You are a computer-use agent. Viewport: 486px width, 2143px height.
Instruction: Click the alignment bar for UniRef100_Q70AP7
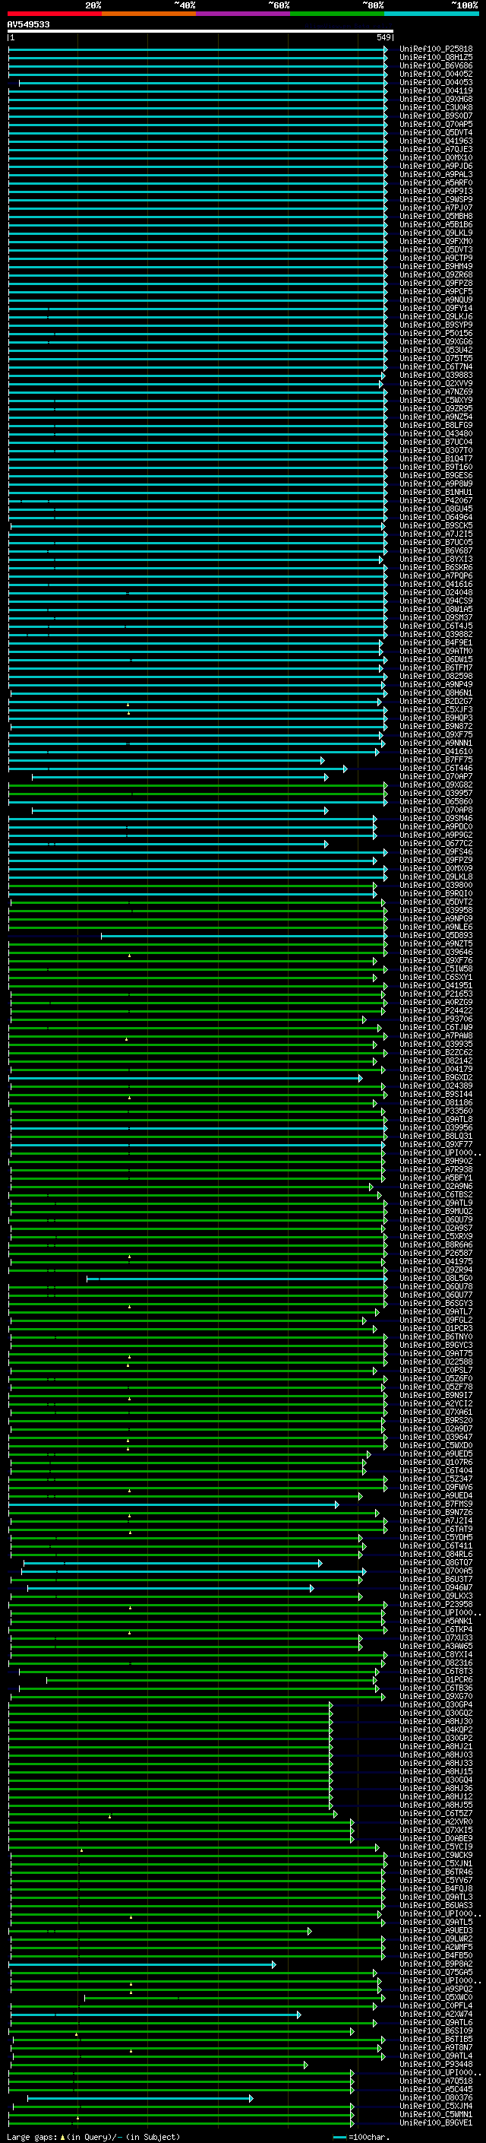click(x=179, y=777)
